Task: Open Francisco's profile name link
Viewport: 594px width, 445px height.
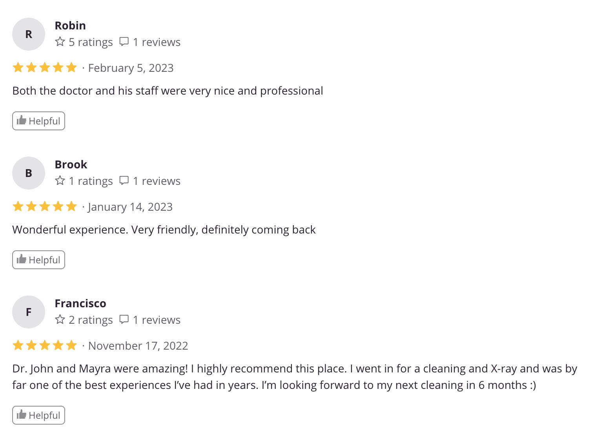Action: tap(80, 303)
